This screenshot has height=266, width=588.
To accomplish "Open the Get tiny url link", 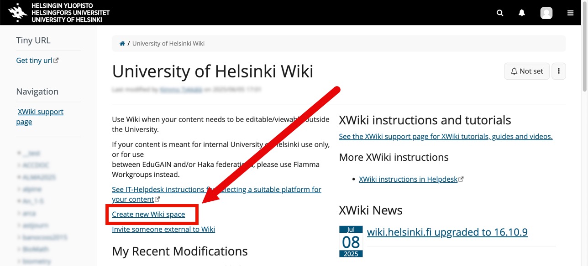I will click(34, 61).
